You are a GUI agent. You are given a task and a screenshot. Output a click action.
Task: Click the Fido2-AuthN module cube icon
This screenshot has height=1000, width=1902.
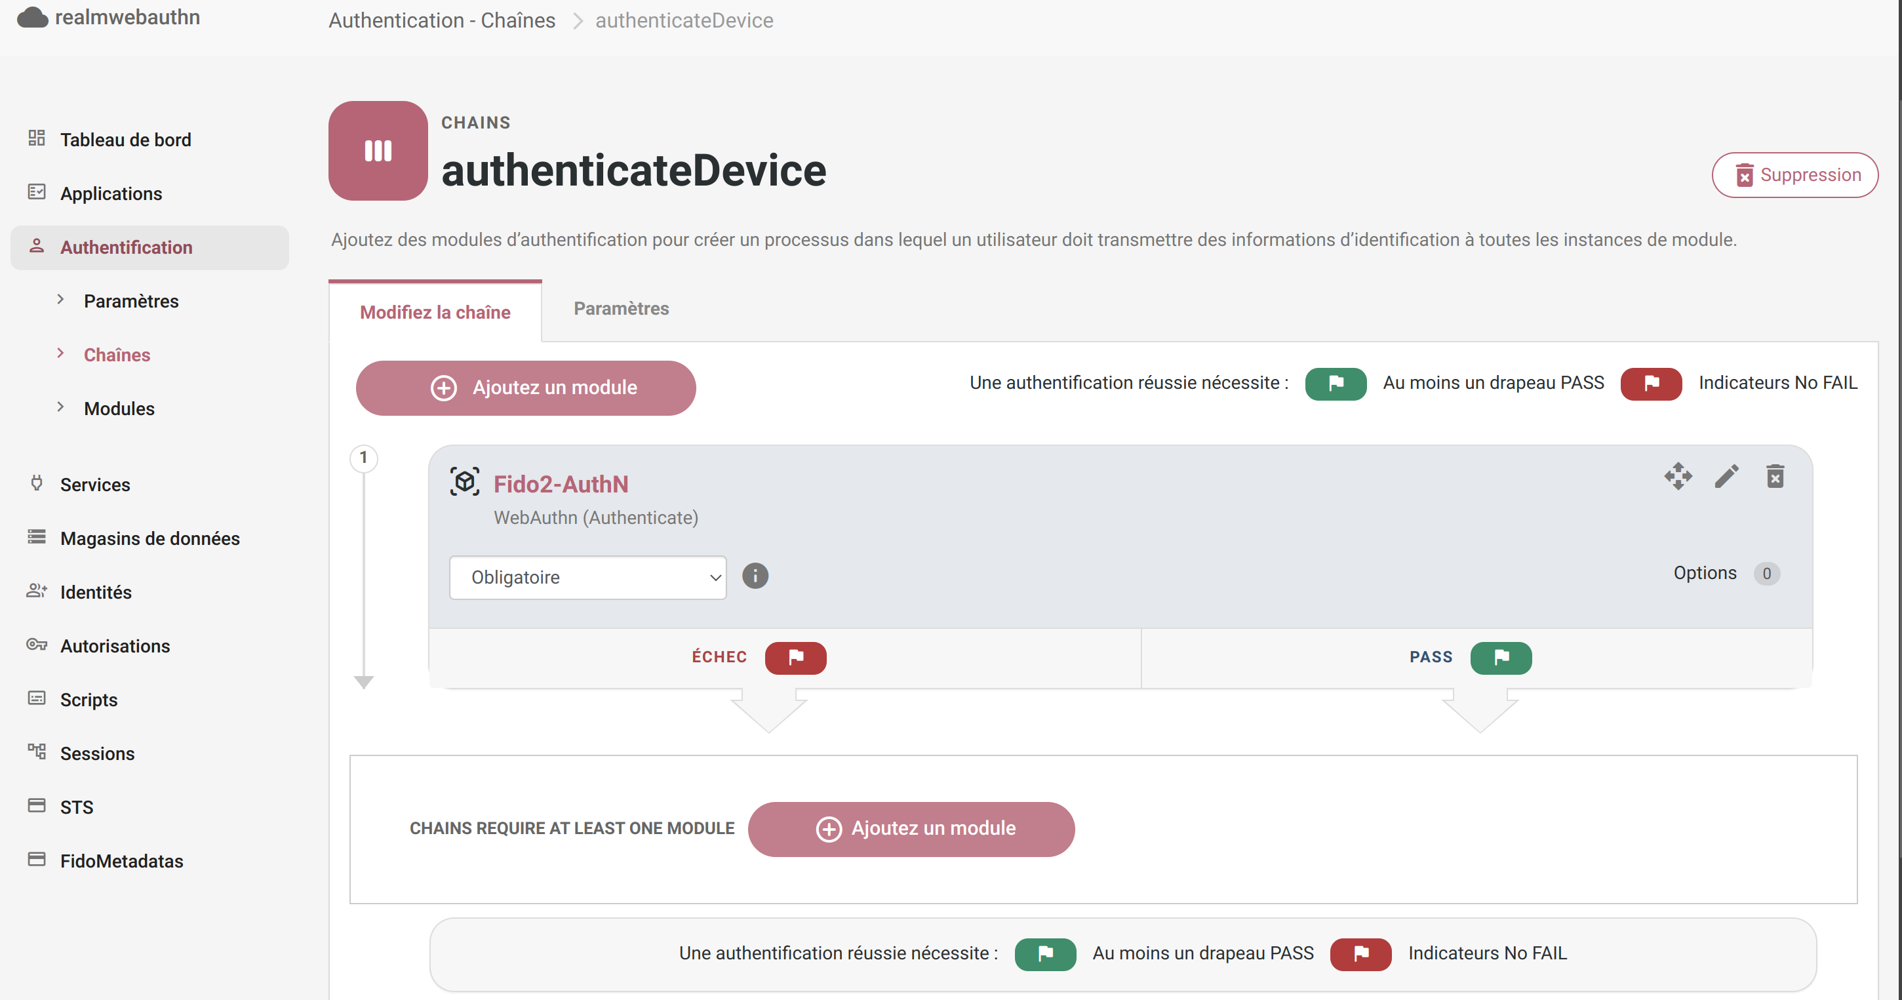pyautogui.click(x=465, y=481)
